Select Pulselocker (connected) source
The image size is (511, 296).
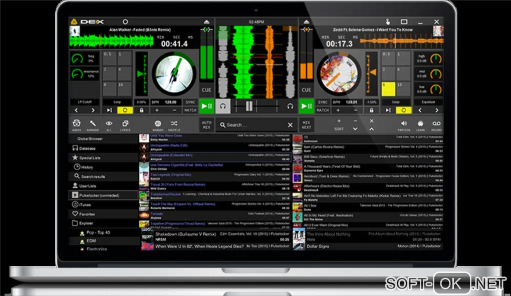pos(103,195)
